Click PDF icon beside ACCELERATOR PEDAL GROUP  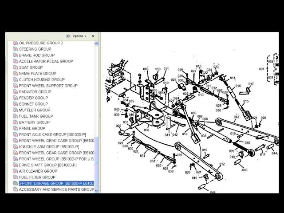16,61
